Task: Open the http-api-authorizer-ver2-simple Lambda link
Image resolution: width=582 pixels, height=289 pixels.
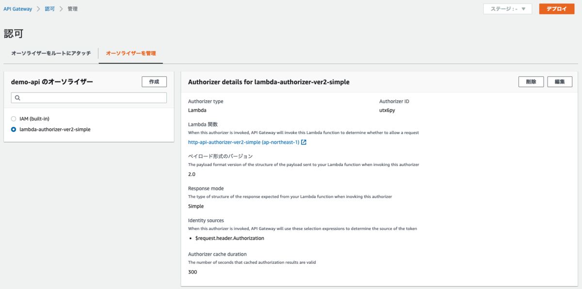Action: click(x=243, y=142)
